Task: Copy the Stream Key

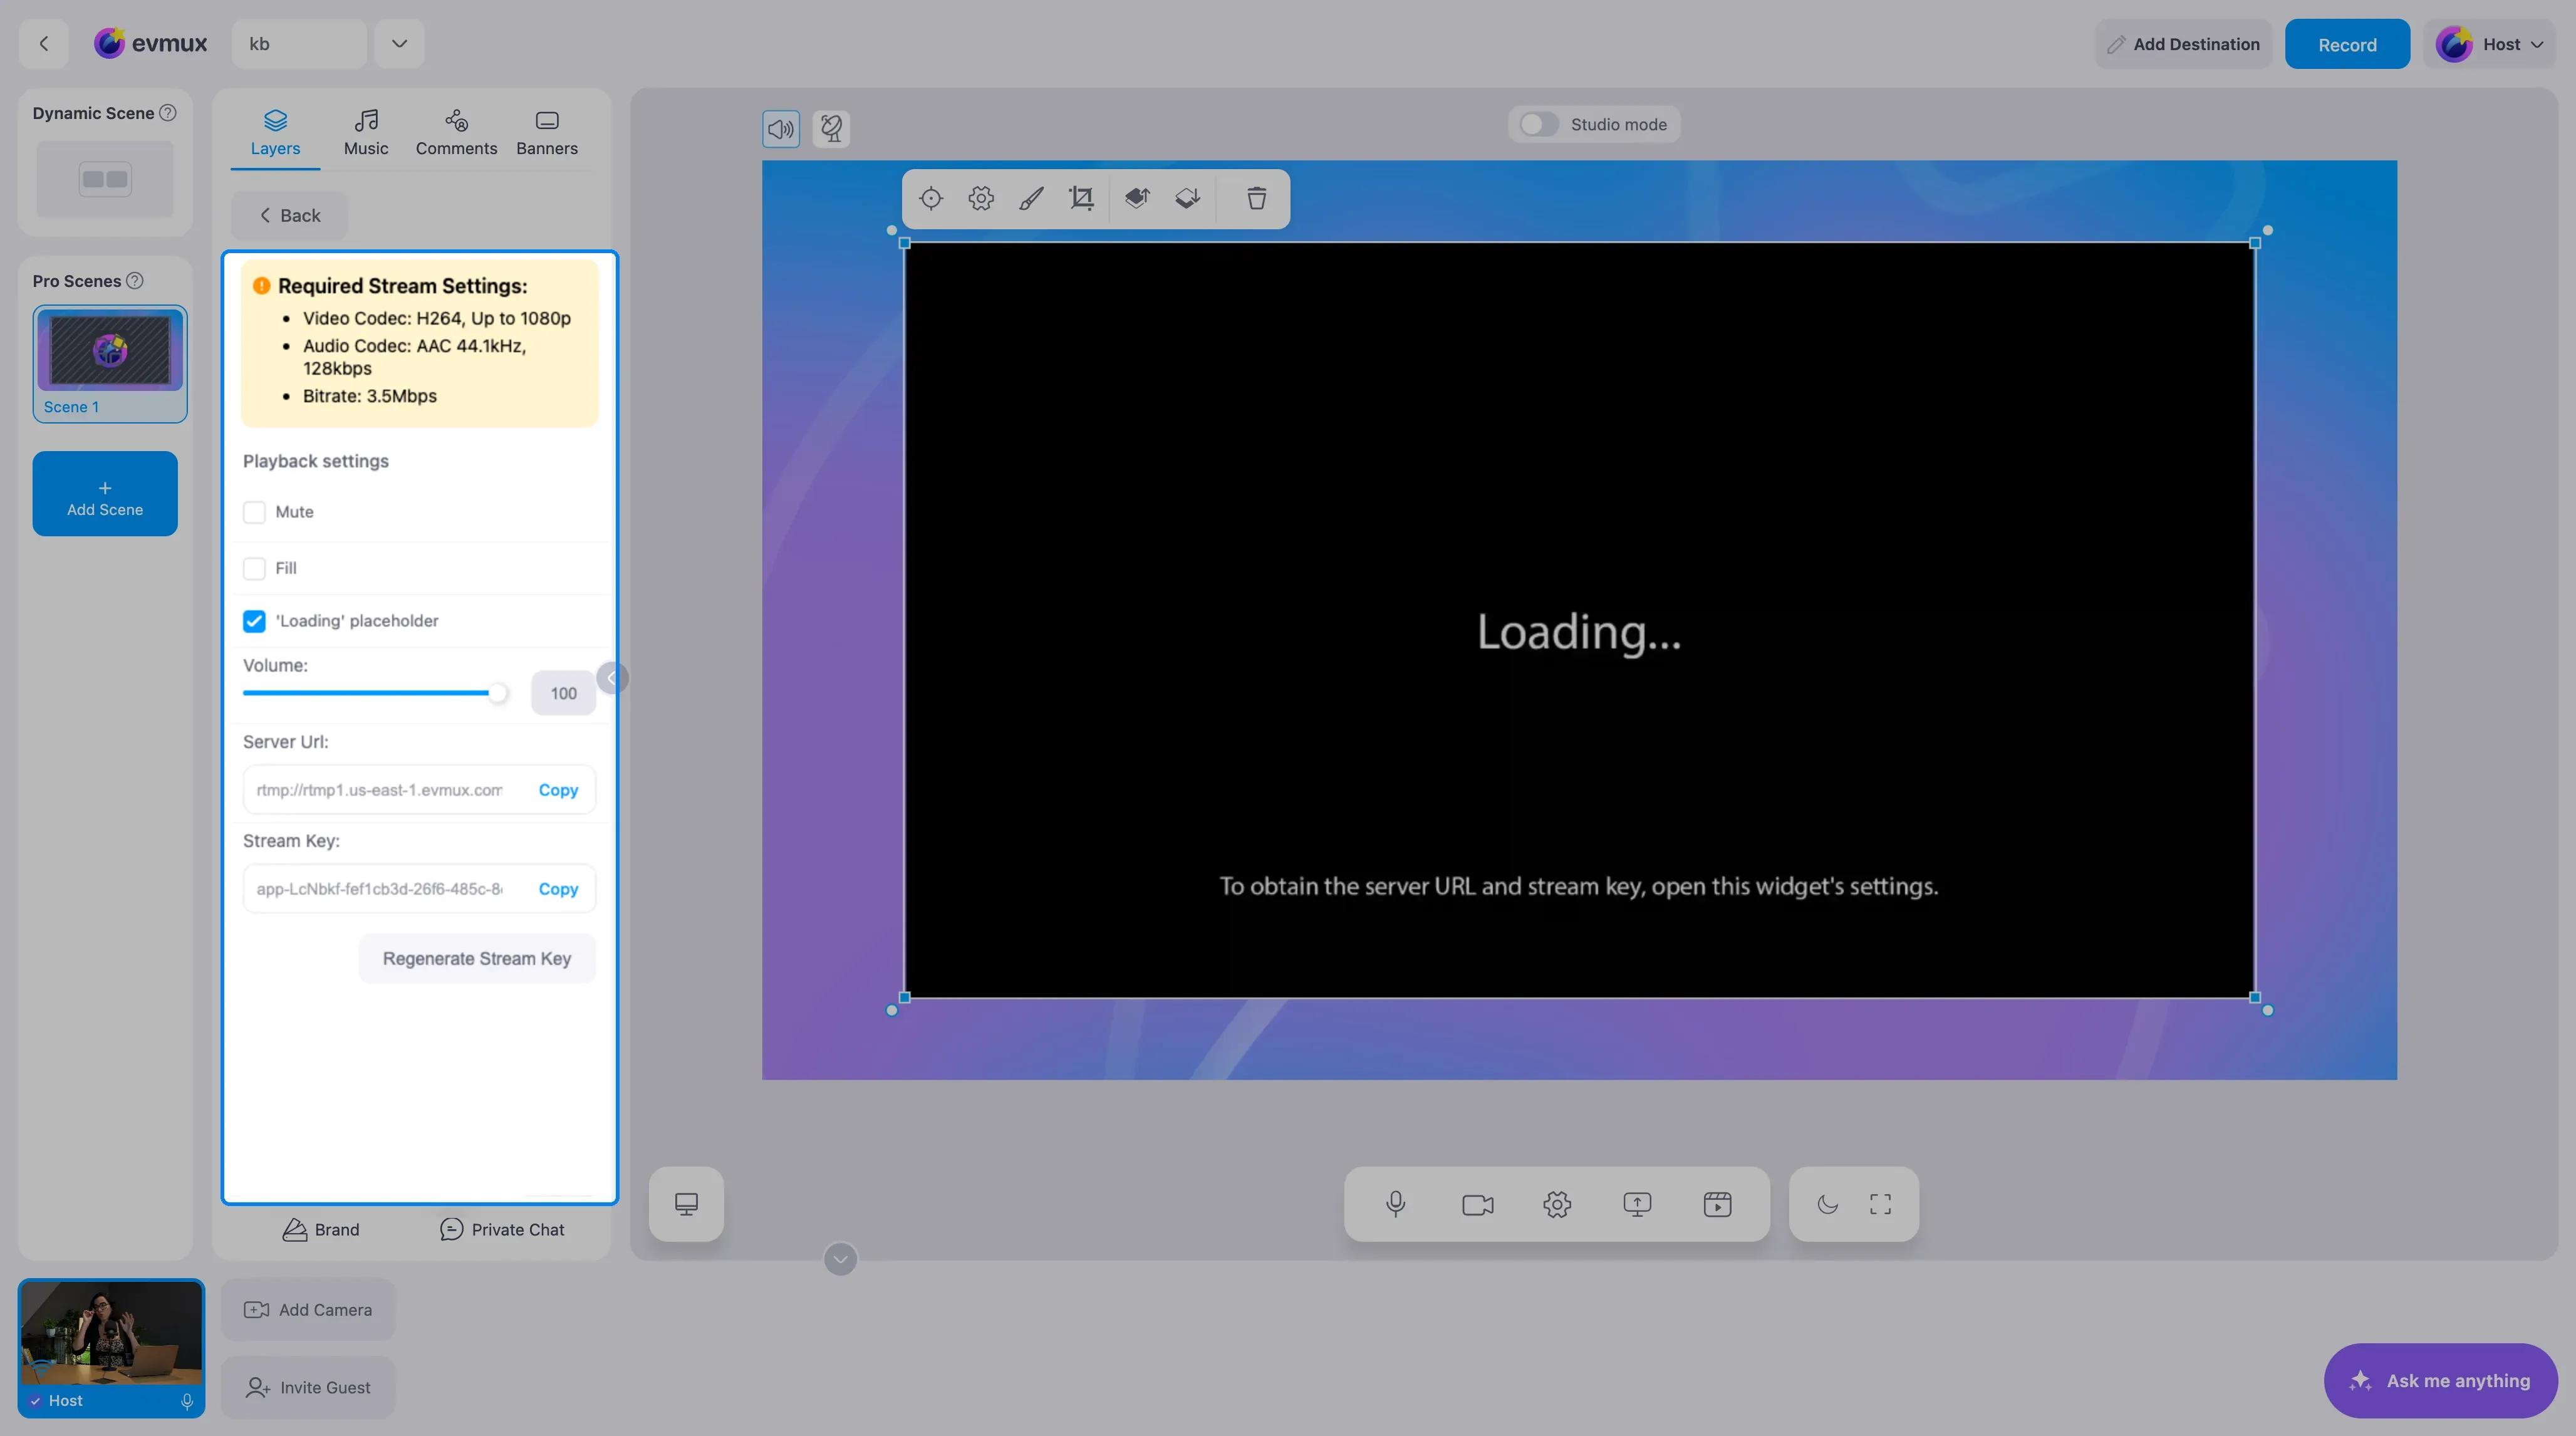Action: click(x=558, y=889)
